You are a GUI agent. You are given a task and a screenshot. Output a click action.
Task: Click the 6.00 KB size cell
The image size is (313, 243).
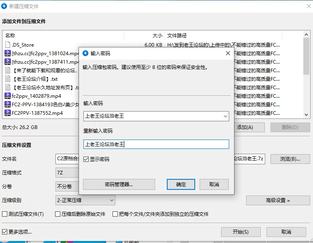[153, 45]
